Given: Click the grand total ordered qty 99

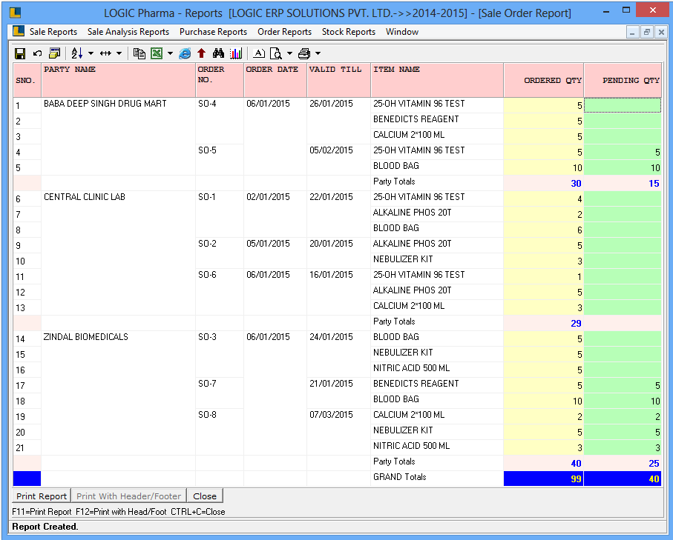Looking at the screenshot, I should click(x=544, y=479).
